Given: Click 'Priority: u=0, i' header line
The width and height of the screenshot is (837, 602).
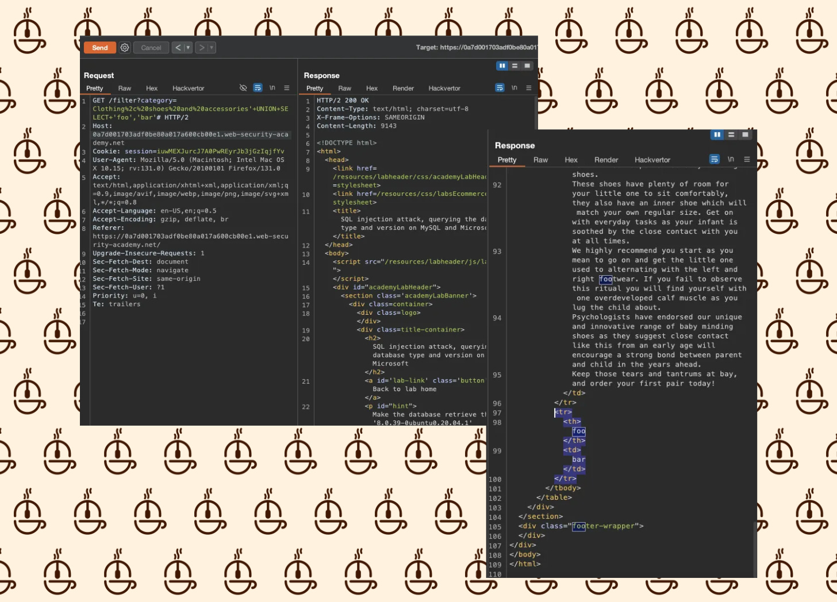Looking at the screenshot, I should pos(125,296).
